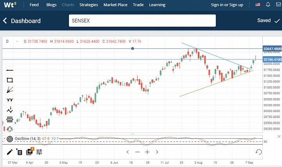This screenshot has height=167, width=282.
Task: Open the target icon beside OscSlow
Action: tap(10, 139)
